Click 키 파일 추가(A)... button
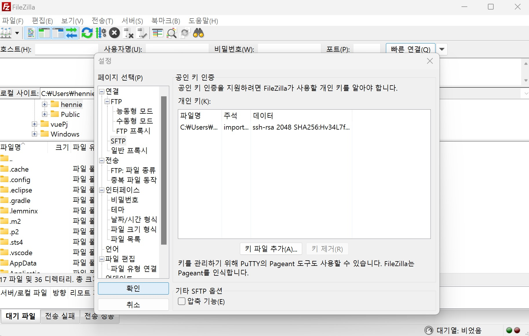Screen dimensions: 529x336 [271, 249]
